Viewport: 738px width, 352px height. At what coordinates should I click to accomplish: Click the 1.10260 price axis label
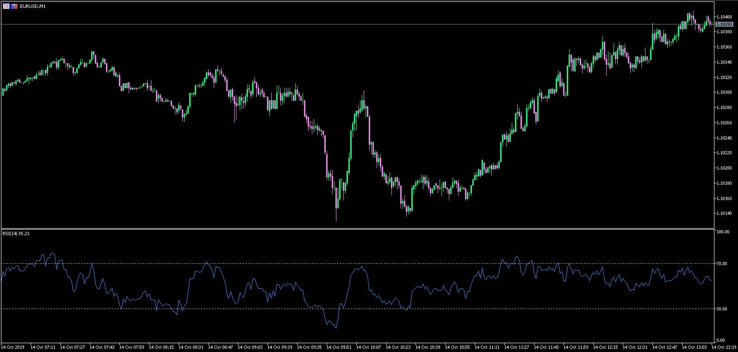[724, 123]
